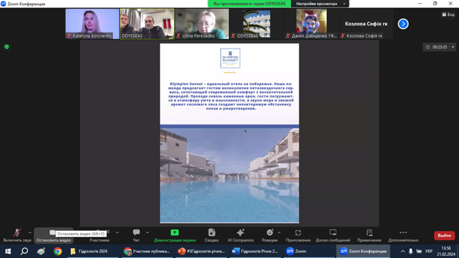Open Реакции reactions picker
The height and width of the screenshot is (258, 459).
pyautogui.click(x=269, y=235)
